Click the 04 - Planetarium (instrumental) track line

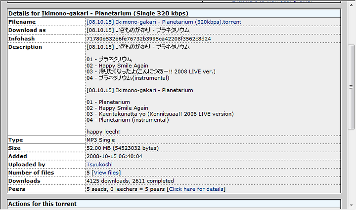[x=128, y=120]
